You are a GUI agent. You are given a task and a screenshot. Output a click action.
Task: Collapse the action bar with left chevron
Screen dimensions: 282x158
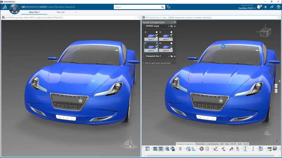tap(143, 147)
